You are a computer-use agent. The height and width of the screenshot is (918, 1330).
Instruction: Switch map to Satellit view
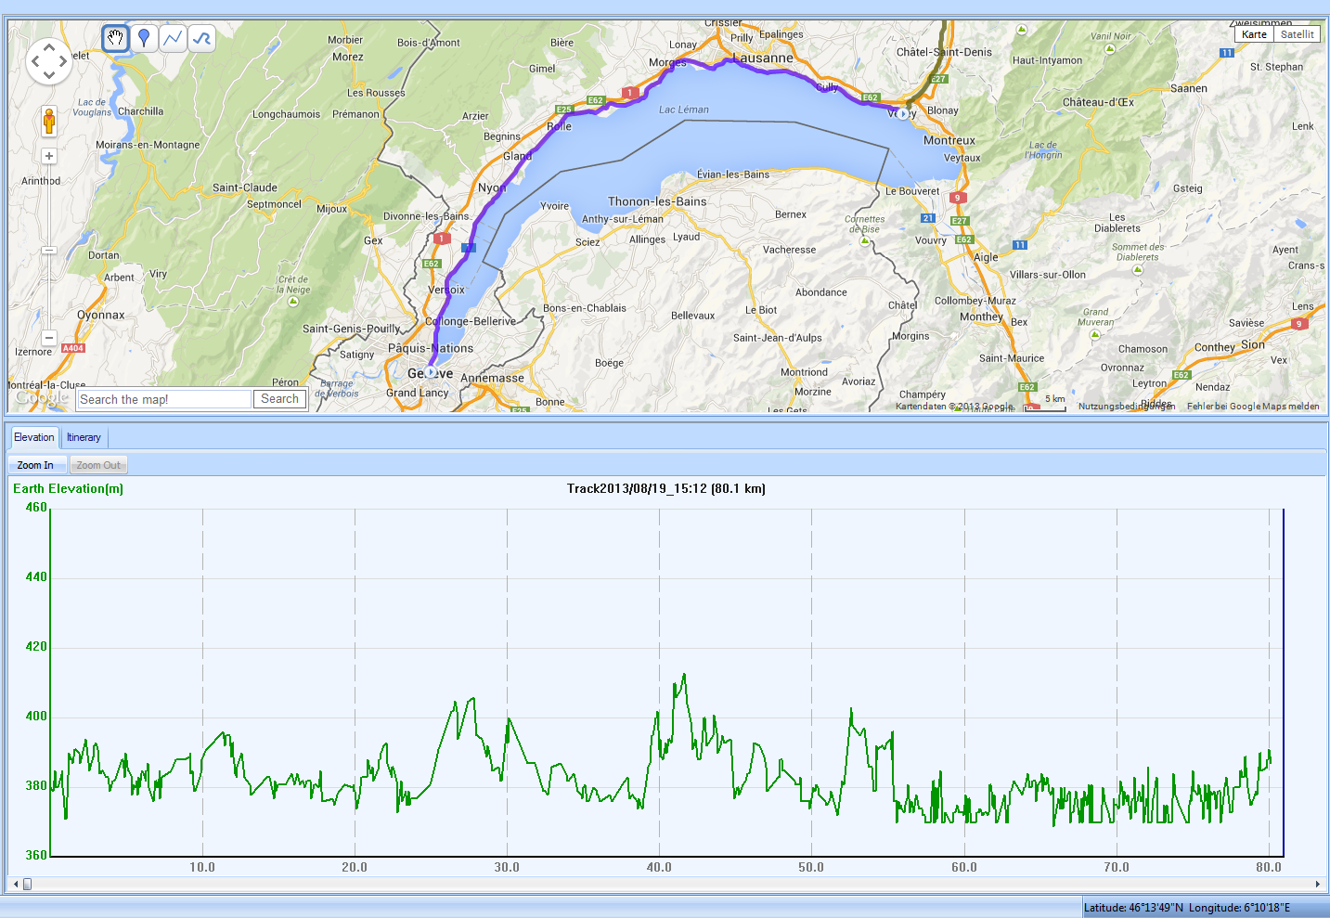tap(1297, 34)
